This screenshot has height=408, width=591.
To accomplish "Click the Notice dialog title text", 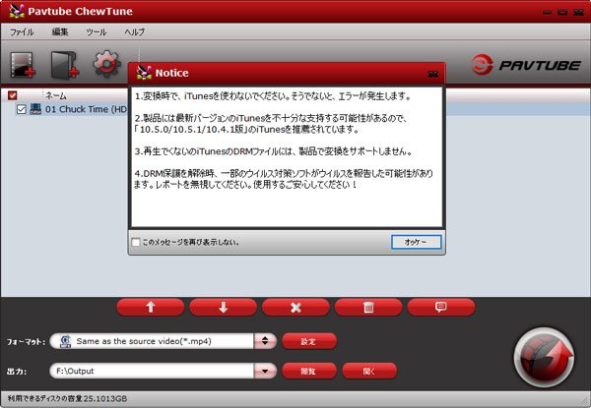I will [x=171, y=73].
